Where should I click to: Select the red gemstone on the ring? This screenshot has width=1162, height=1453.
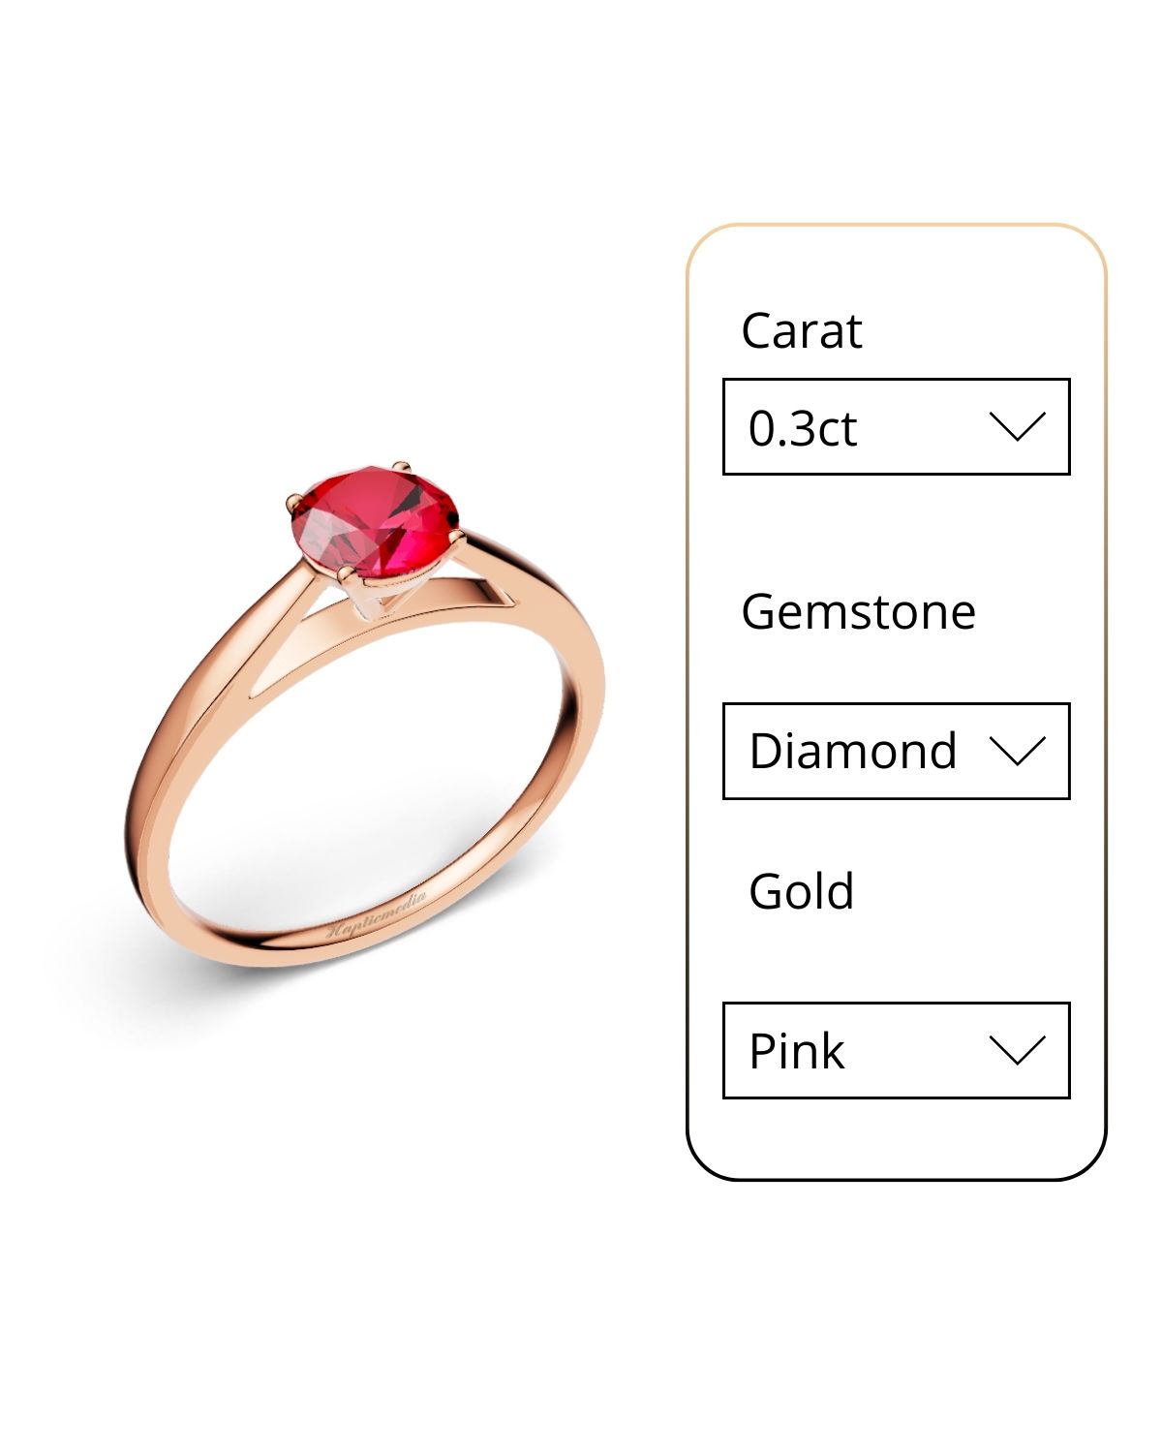click(375, 522)
